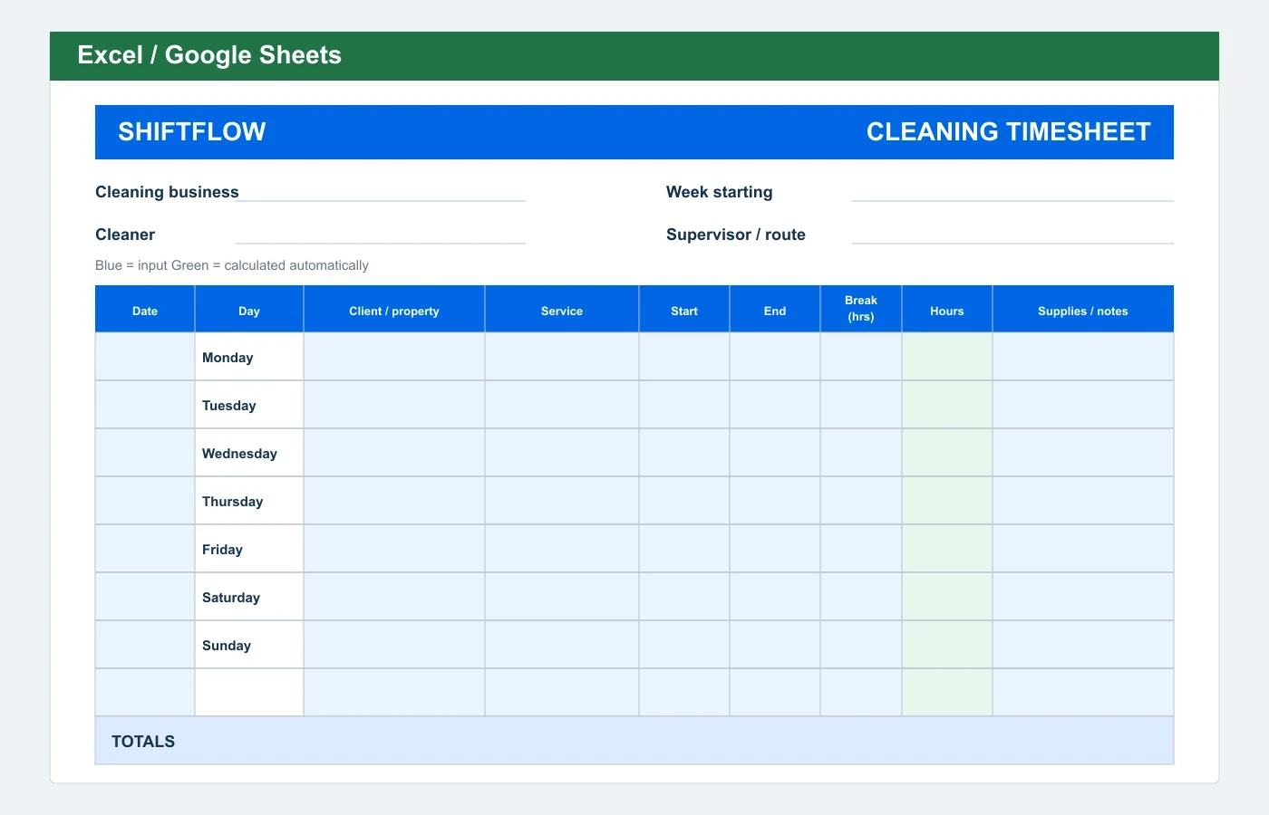The width and height of the screenshot is (1269, 815).
Task: Click Tuesday's Date cell
Action: (145, 405)
